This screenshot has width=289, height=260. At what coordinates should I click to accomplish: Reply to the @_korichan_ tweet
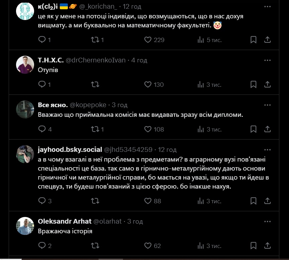[42, 40]
